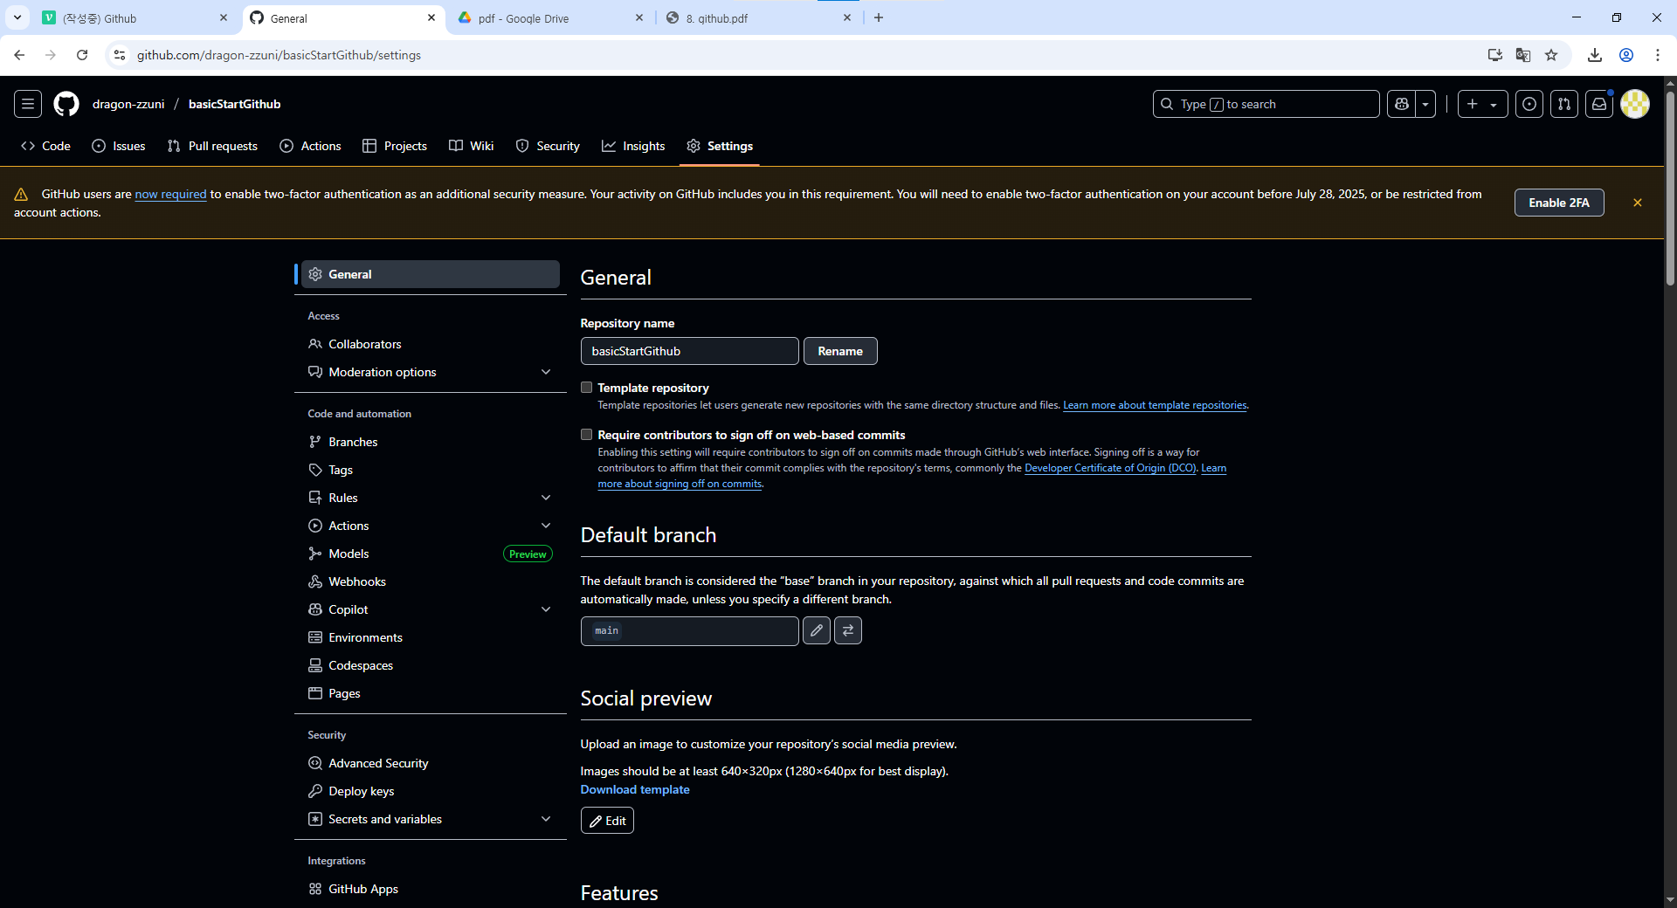
Task: Open the repository Actions tab
Action: [x=310, y=146]
